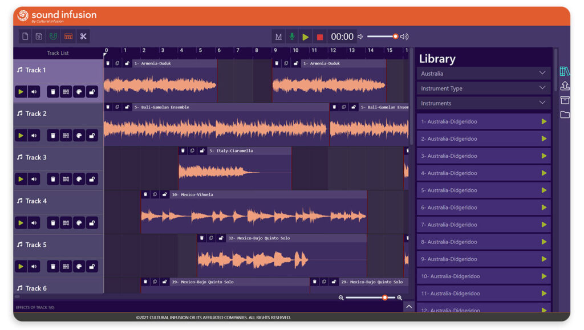This screenshot has width=584, height=330.
Task: Expand the Instruments dropdown
Action: pyautogui.click(x=483, y=103)
